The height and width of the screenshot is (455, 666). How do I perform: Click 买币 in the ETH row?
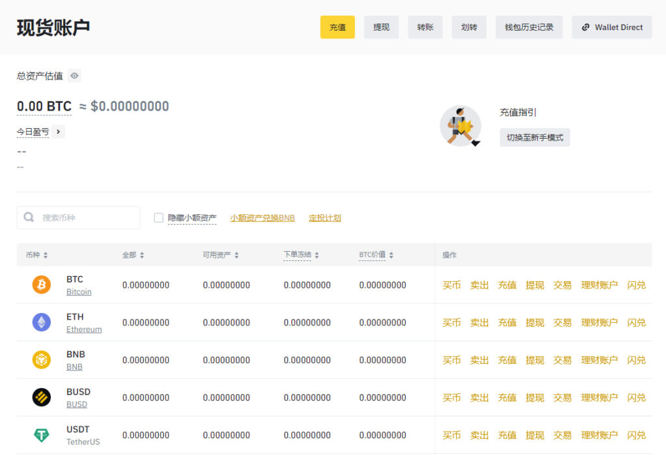coord(451,322)
